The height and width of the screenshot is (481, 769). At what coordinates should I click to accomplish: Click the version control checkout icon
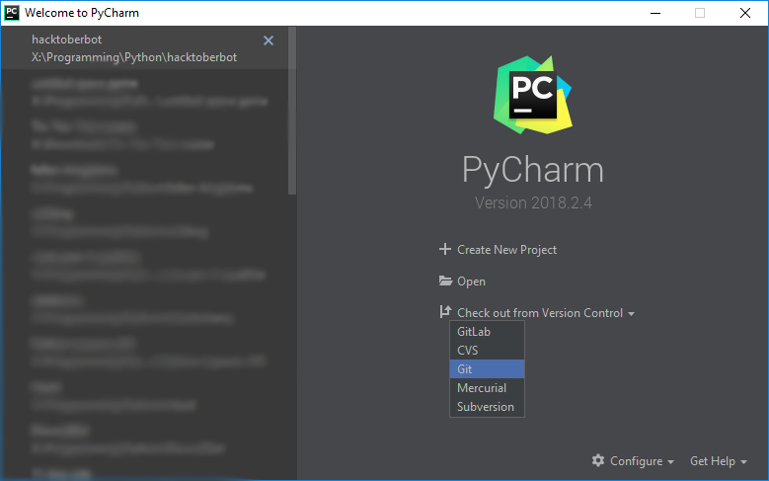coord(445,312)
